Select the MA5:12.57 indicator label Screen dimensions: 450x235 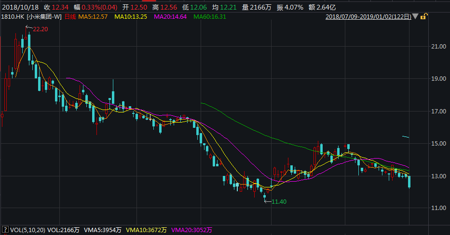click(x=93, y=17)
